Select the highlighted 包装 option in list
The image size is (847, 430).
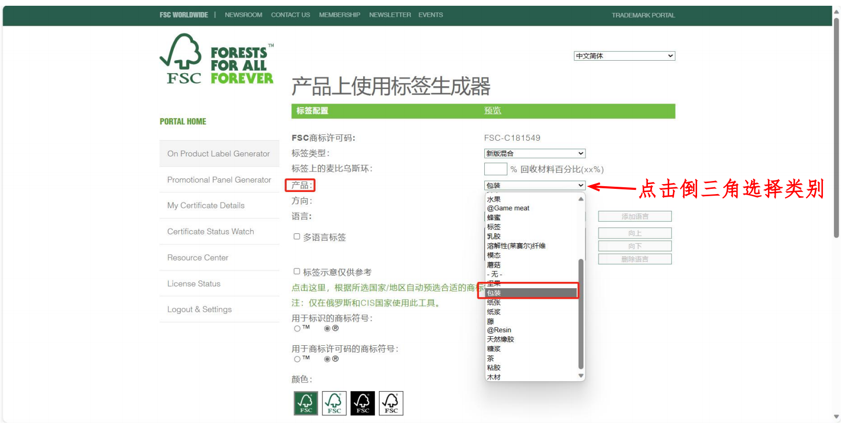click(x=531, y=293)
